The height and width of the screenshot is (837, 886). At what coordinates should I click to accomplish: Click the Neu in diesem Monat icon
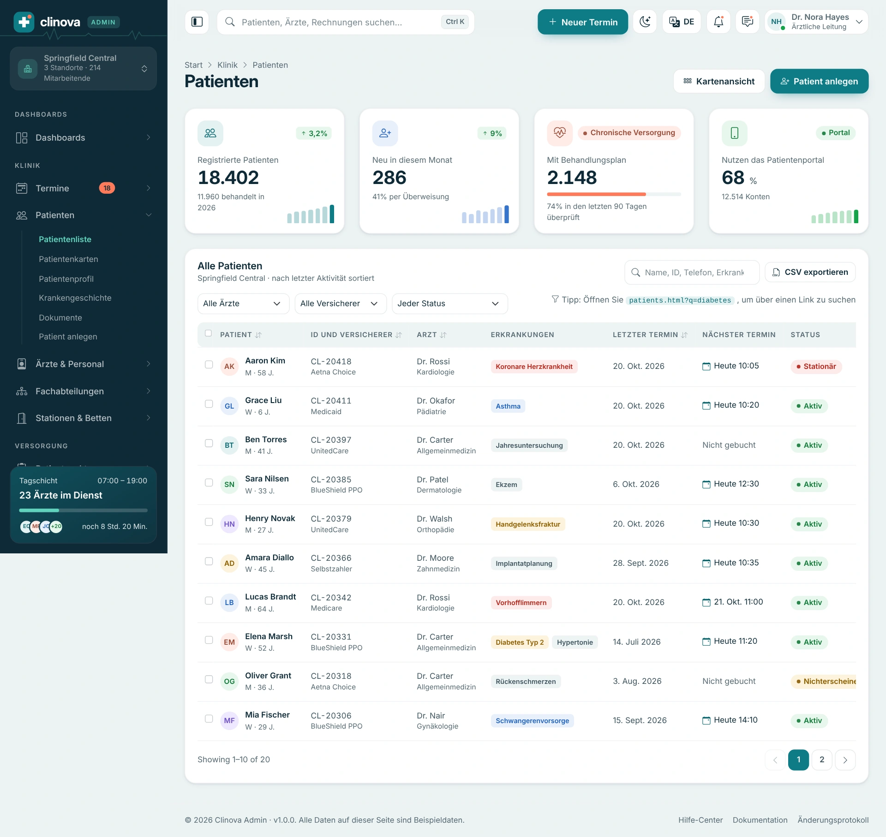tap(385, 133)
